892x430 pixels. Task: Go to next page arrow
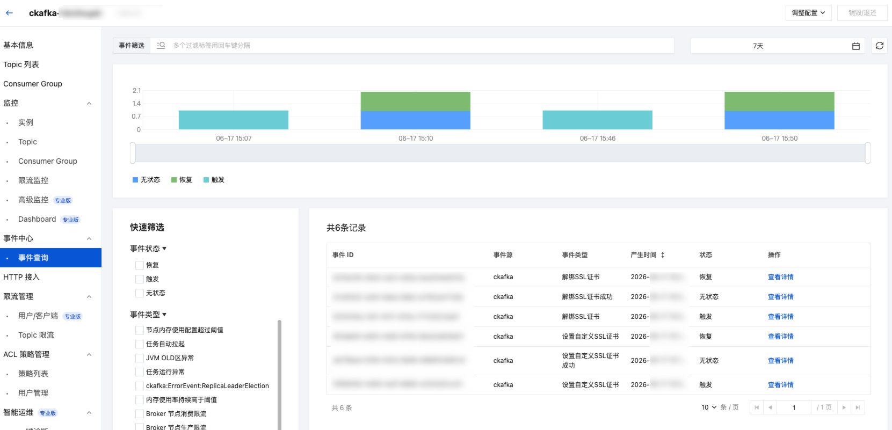coord(844,407)
